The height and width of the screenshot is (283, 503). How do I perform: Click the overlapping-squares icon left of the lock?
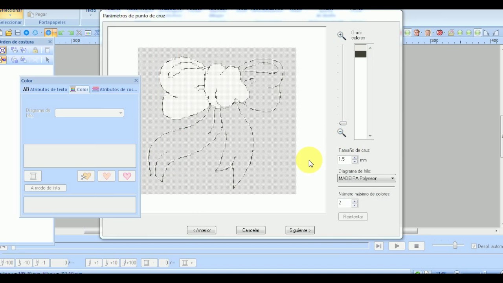[23, 50]
